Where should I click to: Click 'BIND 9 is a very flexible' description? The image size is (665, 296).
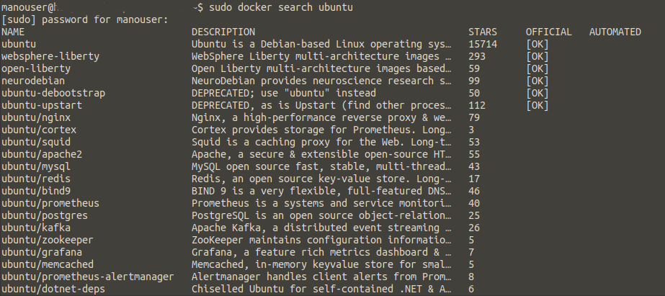point(321,192)
